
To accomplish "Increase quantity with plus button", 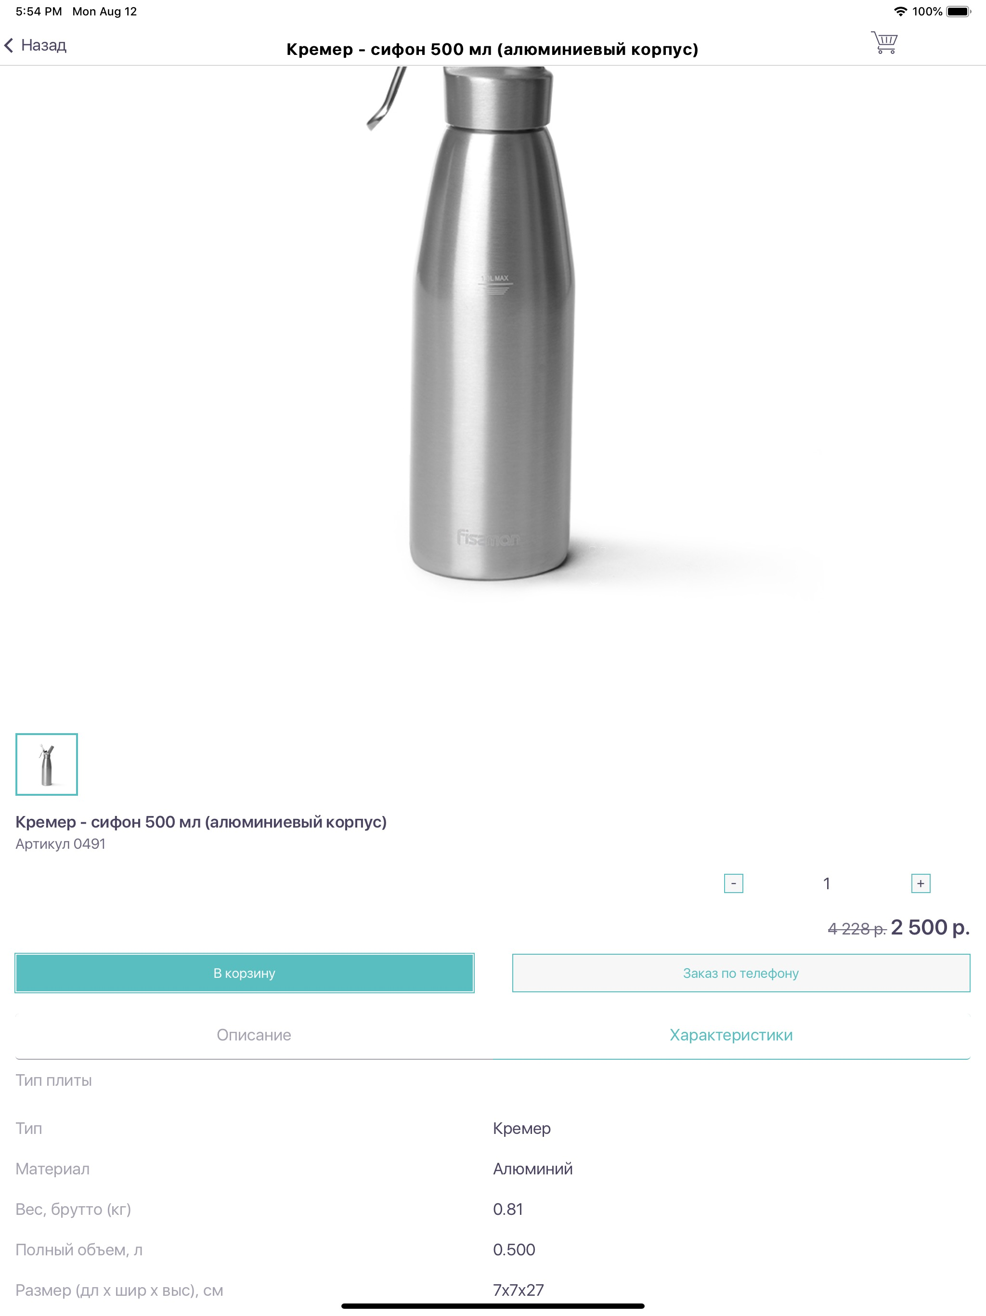I will 921,883.
